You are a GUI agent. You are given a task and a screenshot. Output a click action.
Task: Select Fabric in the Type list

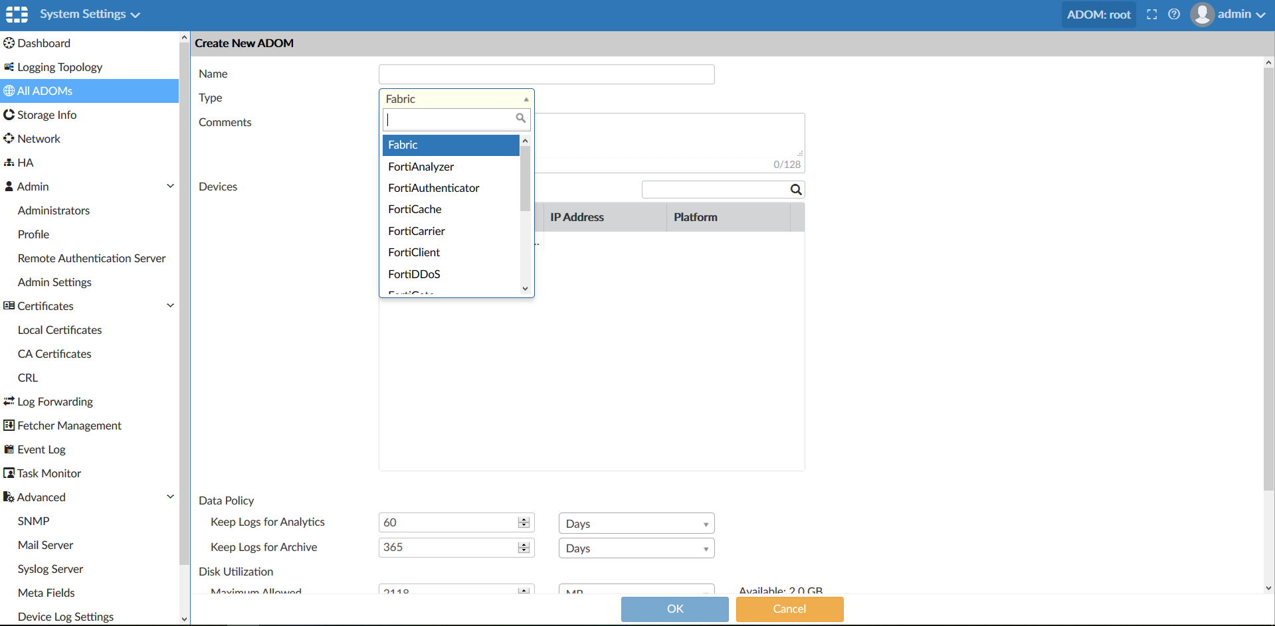(450, 145)
